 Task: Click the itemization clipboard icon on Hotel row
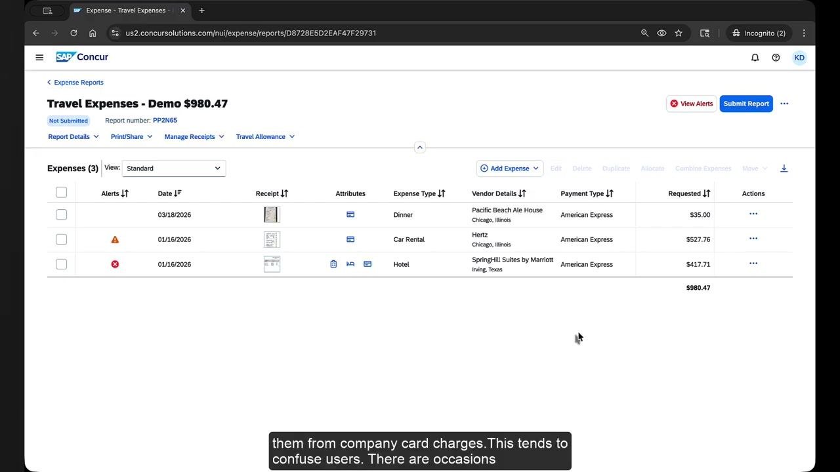[x=333, y=264]
